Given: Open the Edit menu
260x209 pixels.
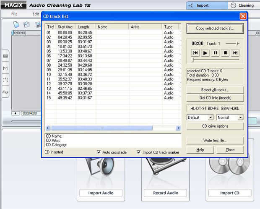Looking at the screenshot, I should (36, 14).
